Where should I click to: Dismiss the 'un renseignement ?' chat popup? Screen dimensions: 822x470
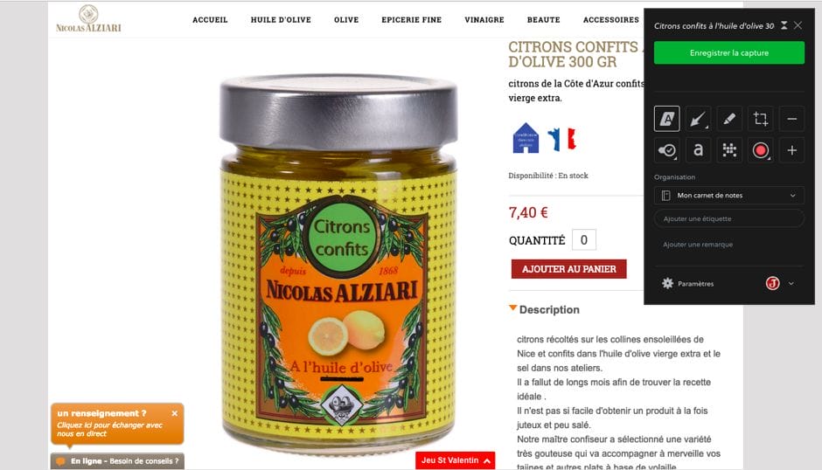175,413
